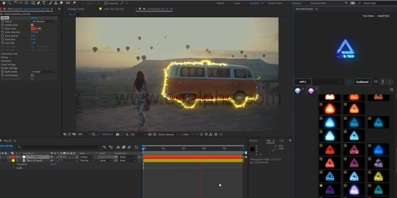Uncheck the Enable Glow checkbox
Image resolution: width=397 pixels, height=198 pixels.
point(32,25)
